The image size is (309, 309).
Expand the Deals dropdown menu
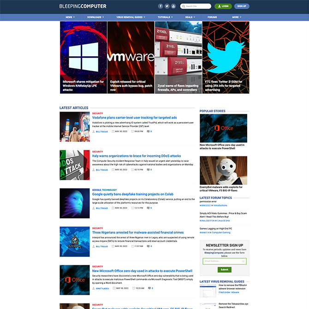coord(190,17)
